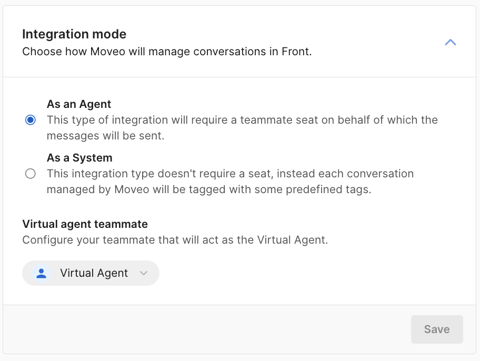Screen dimensions: 480x361
Task: Click the Integration mode heading
Action: (74, 35)
